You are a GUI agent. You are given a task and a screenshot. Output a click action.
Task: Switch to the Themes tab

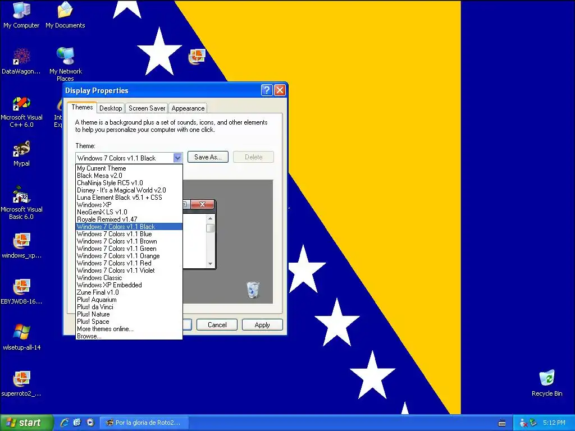pos(82,107)
